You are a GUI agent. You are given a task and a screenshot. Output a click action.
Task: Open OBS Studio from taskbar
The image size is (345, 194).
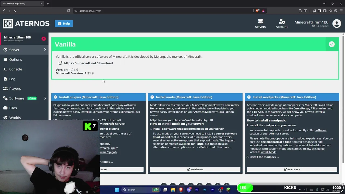(x=220, y=190)
